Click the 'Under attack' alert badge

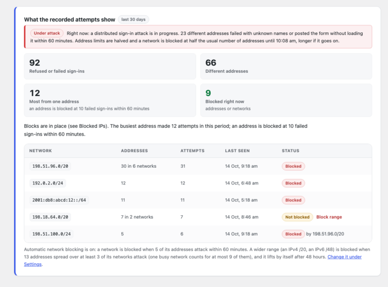point(47,33)
